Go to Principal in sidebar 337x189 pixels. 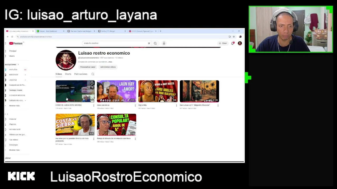coord(13,51)
